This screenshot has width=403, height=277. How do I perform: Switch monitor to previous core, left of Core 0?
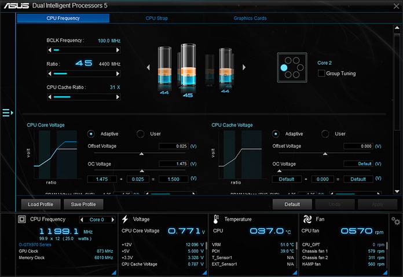pos(82,220)
